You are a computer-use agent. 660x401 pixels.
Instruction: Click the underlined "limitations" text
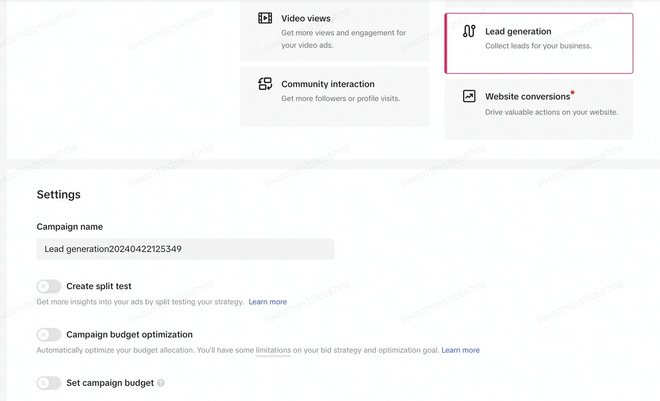[x=273, y=350]
